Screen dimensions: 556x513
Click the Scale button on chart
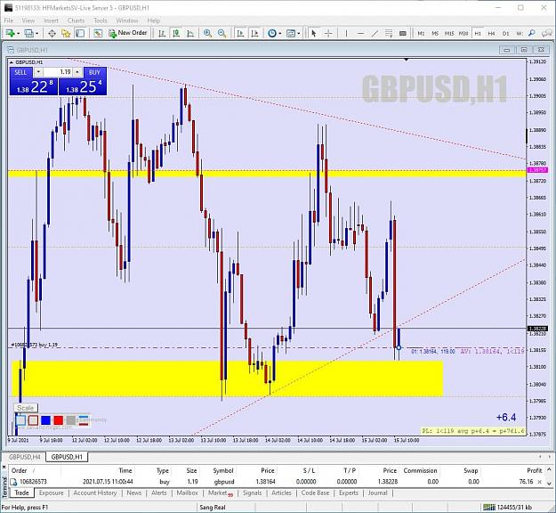point(26,408)
